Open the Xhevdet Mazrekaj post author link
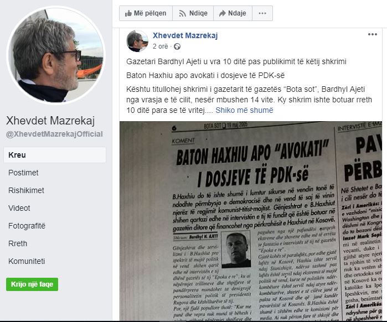The image size is (387, 322). pyautogui.click(x=185, y=35)
